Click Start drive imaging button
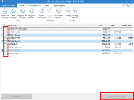 pyautogui.click(x=117, y=96)
